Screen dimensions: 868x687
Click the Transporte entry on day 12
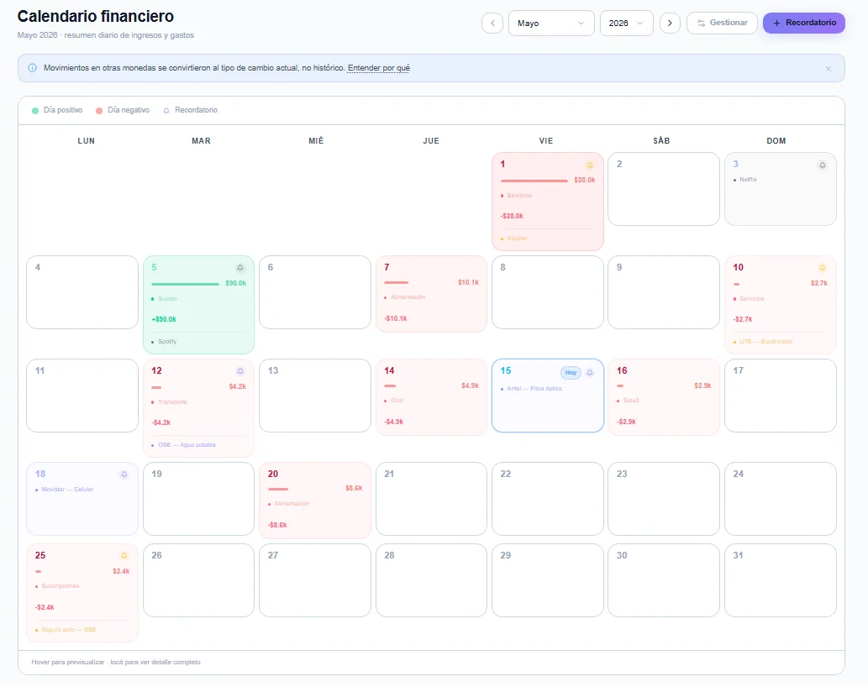click(172, 402)
